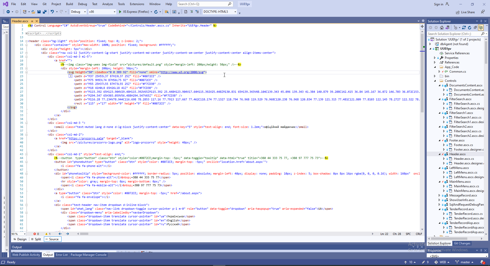Sync Solution Explorer with active document
The width and height of the screenshot is (490, 266).
[x=464, y=28]
